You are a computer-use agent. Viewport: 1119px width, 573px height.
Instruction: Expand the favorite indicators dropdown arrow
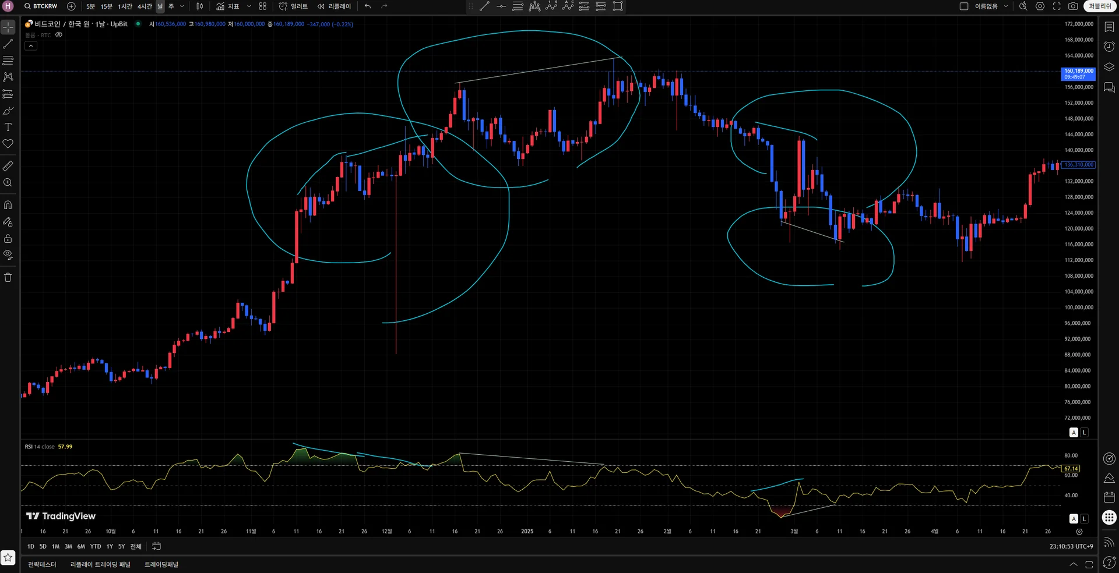[249, 6]
